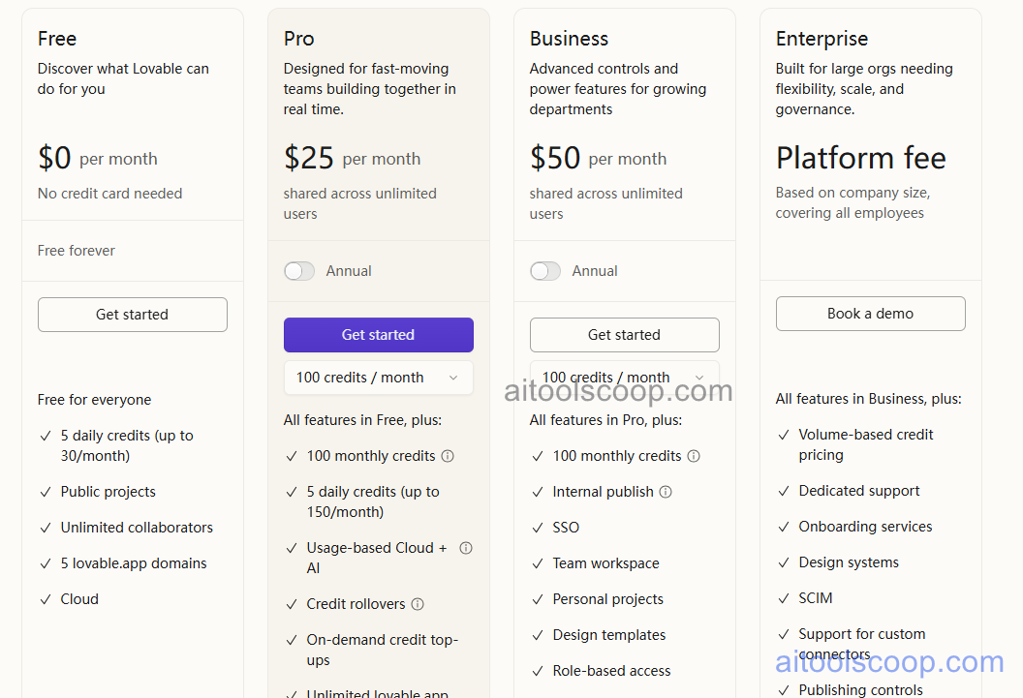Click the SCIM feature
This screenshot has width=1023, height=698.
816,598
